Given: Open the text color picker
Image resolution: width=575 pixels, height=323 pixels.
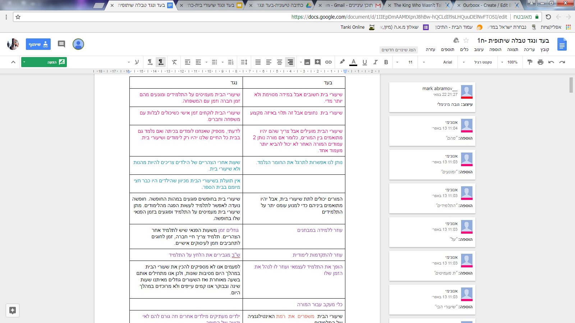Looking at the screenshot, I should click(353, 62).
